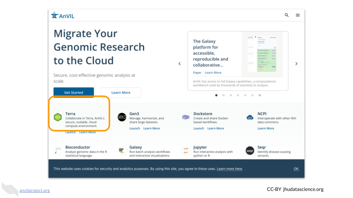The height and width of the screenshot is (198, 353).
Task: Click the AnVIL logo
Action: [63, 15]
